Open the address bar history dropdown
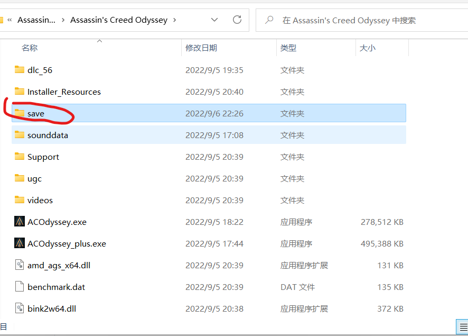 pos(214,20)
